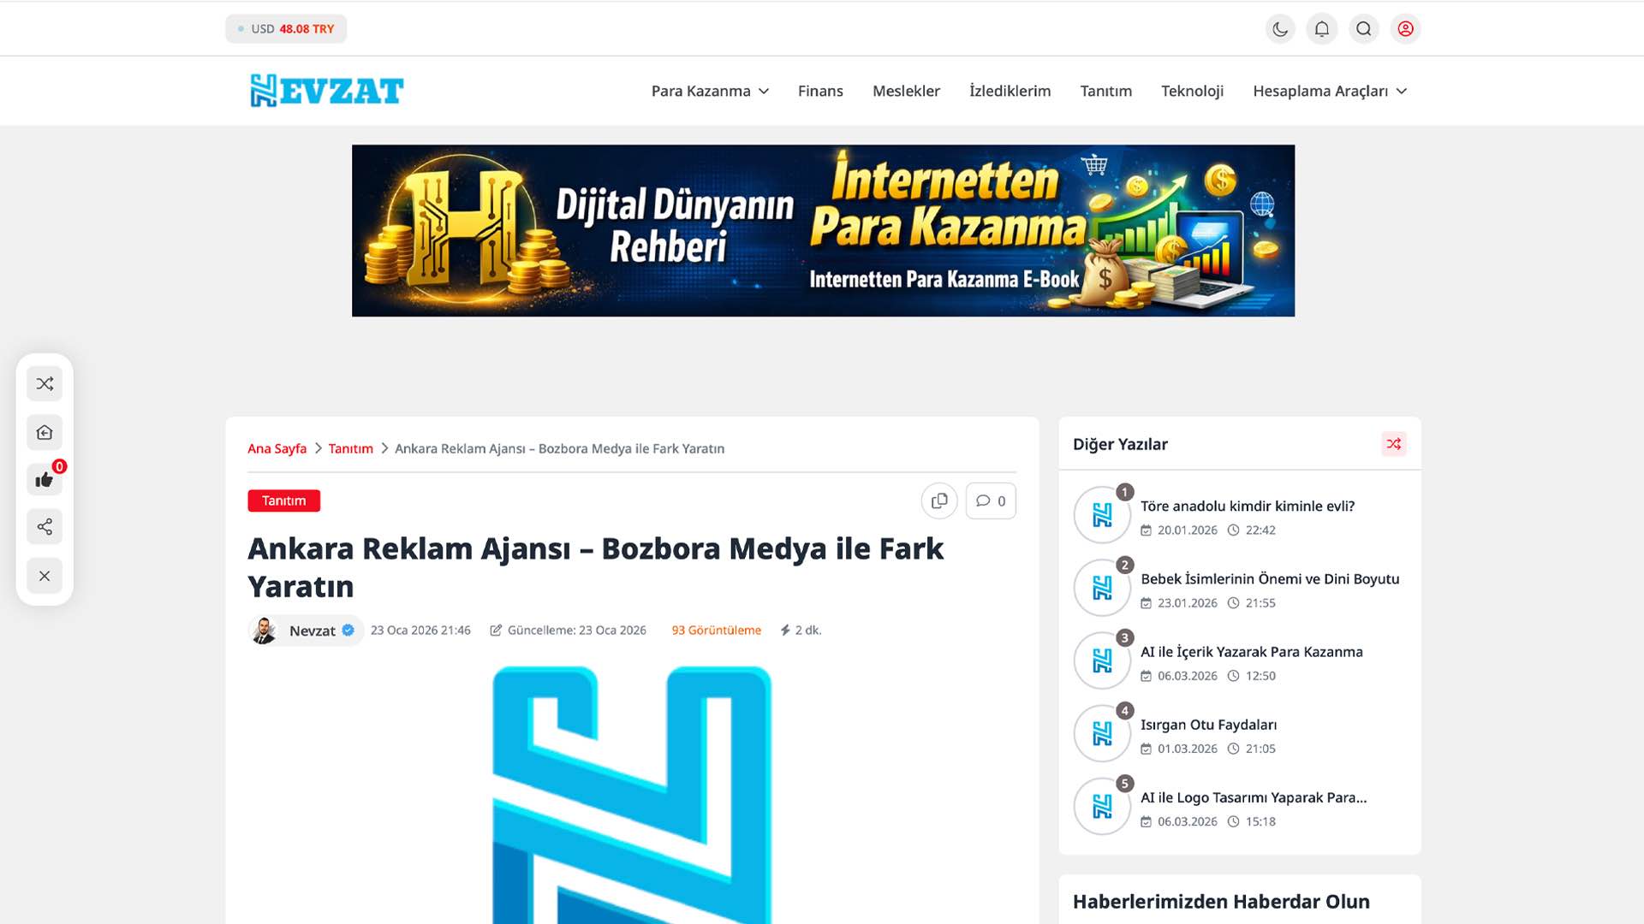Viewport: 1644px width, 924px height.
Task: Click the shuffle icon in the floating sidebar
Action: click(45, 383)
